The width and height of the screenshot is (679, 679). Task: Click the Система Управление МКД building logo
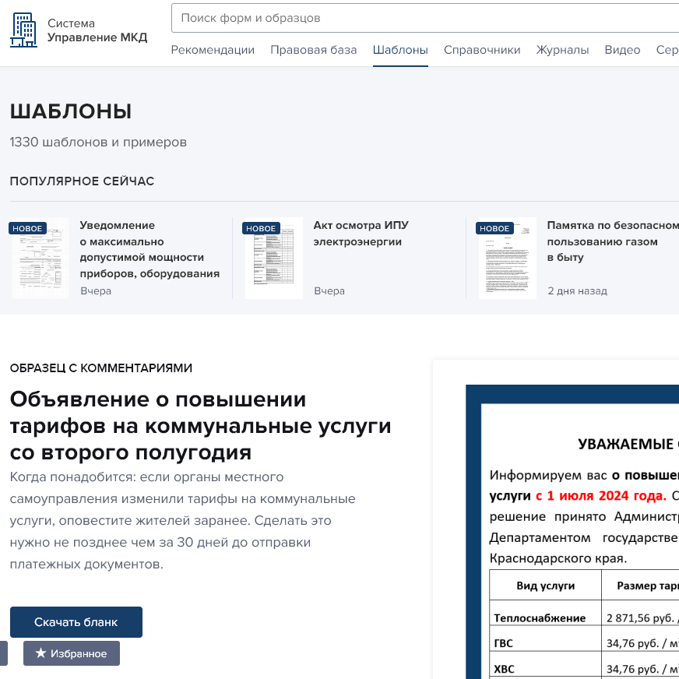(x=24, y=30)
